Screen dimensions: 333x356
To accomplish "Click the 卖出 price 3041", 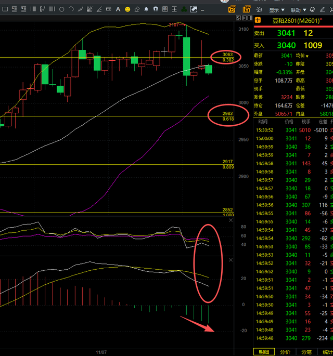I will tap(286, 33).
